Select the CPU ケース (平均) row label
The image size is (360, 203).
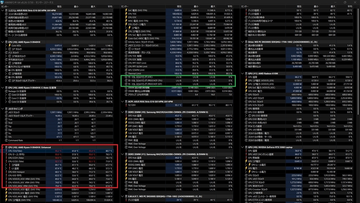coord(17,154)
